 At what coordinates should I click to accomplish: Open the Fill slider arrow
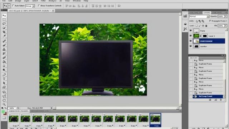point(226,26)
